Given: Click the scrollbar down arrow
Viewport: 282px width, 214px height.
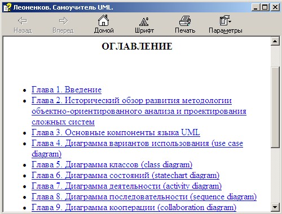Looking at the screenshot, I should pos(275,207).
